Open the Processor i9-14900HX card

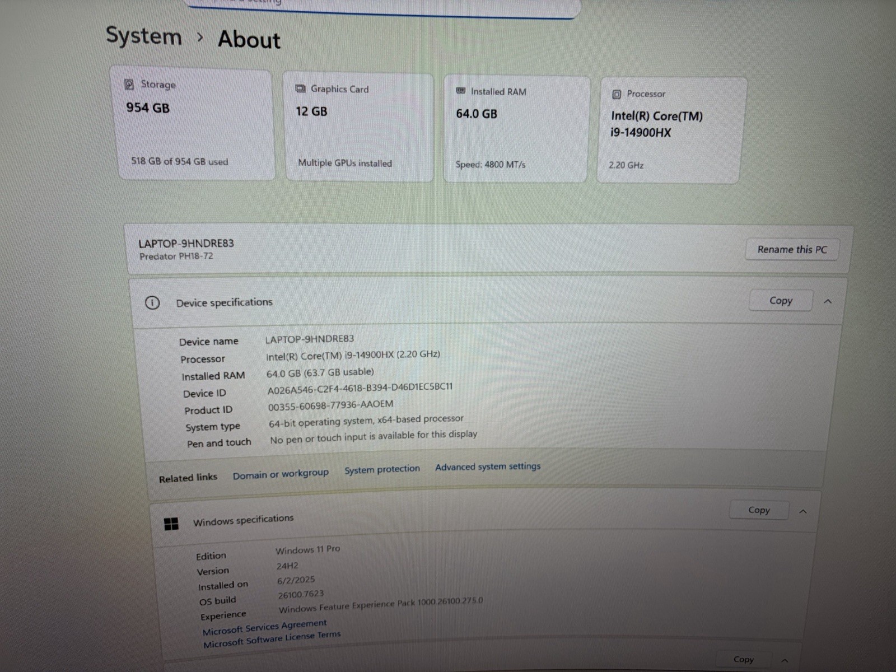(671, 130)
